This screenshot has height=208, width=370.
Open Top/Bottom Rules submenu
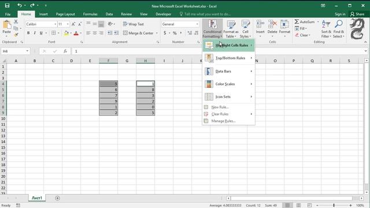pos(228,58)
